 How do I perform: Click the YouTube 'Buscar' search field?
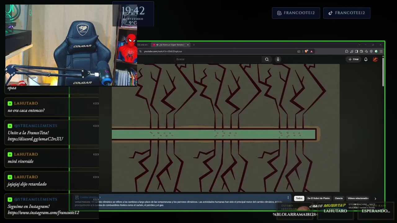218,59
